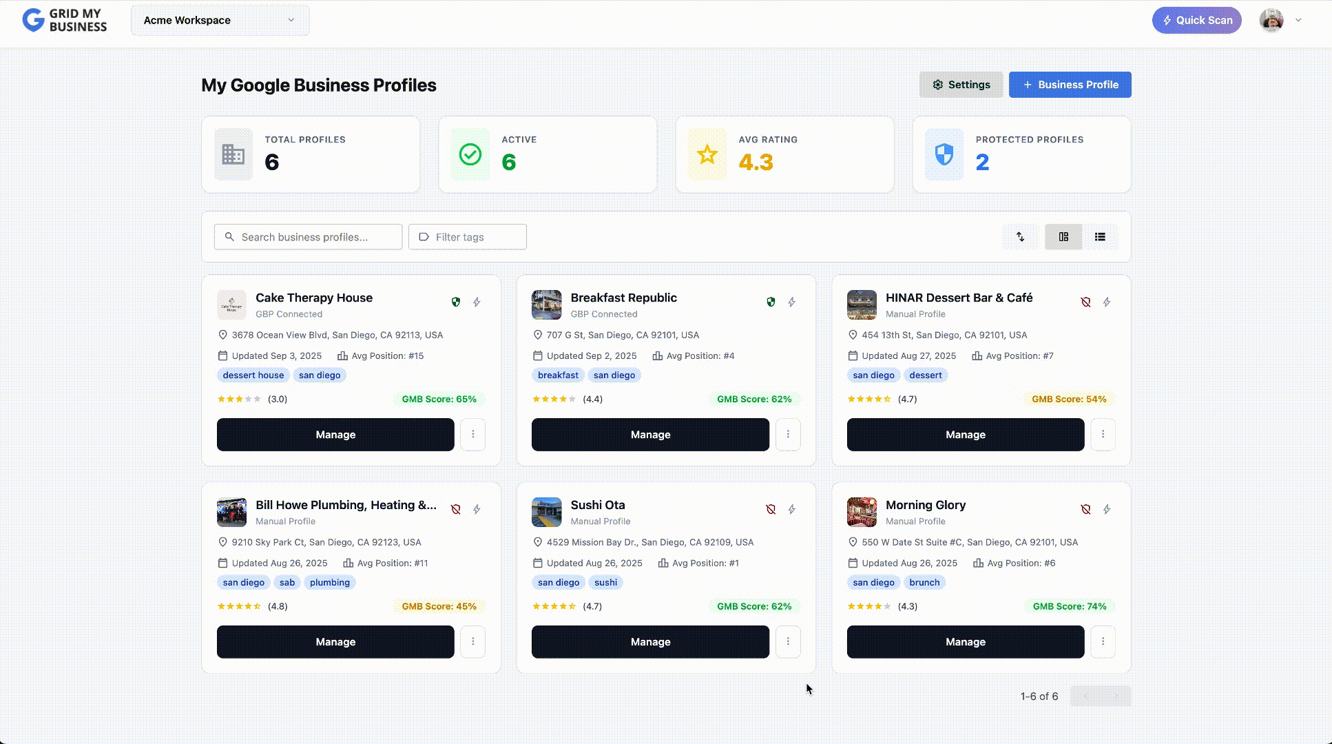
Task: Click the GMB Score 74% badge on Morning Glory
Action: coord(1070,606)
